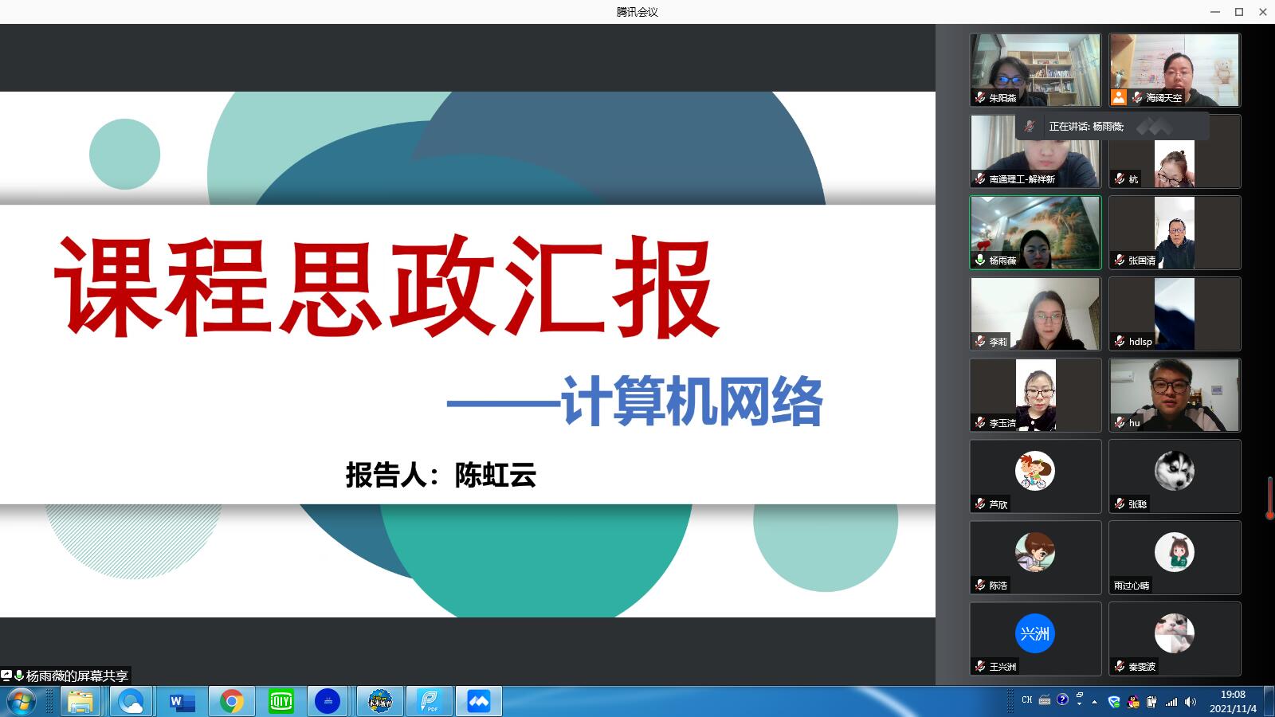
Task: Click 陈洁's cartoon avatar
Action: [1035, 552]
